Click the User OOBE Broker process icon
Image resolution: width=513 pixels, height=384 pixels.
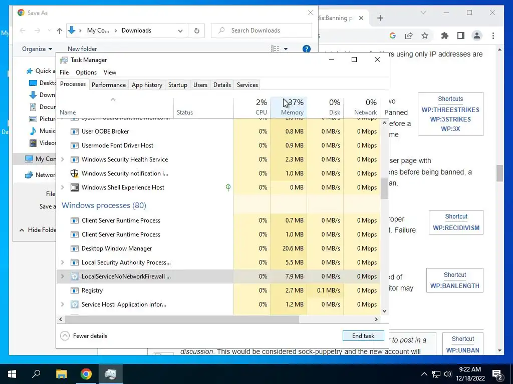click(75, 131)
